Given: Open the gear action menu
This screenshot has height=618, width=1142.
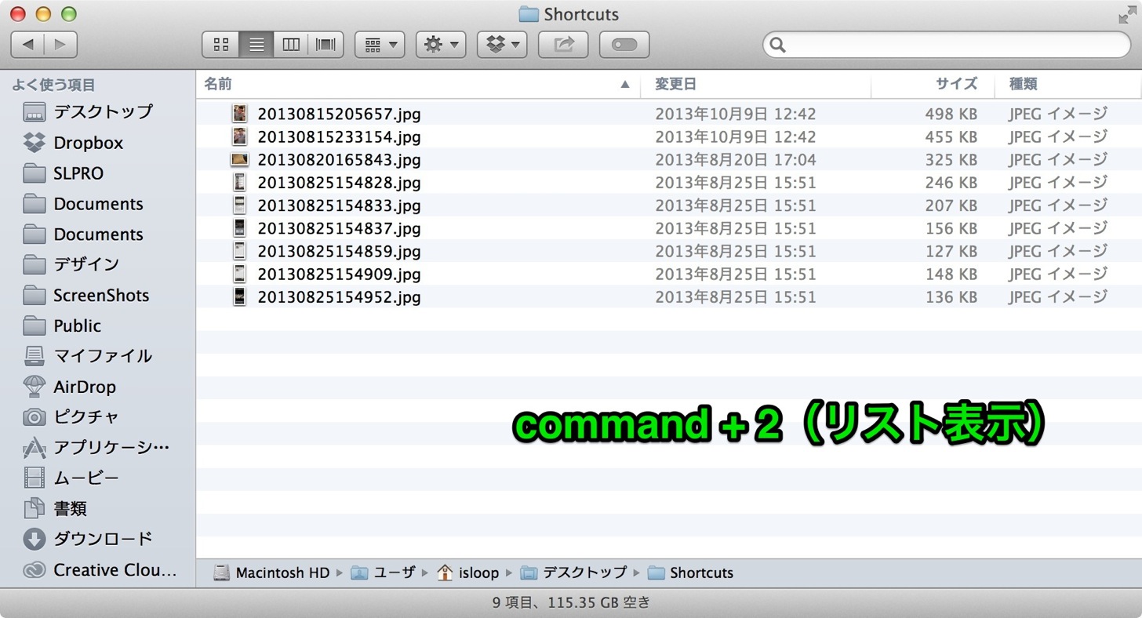Looking at the screenshot, I should click(x=441, y=45).
